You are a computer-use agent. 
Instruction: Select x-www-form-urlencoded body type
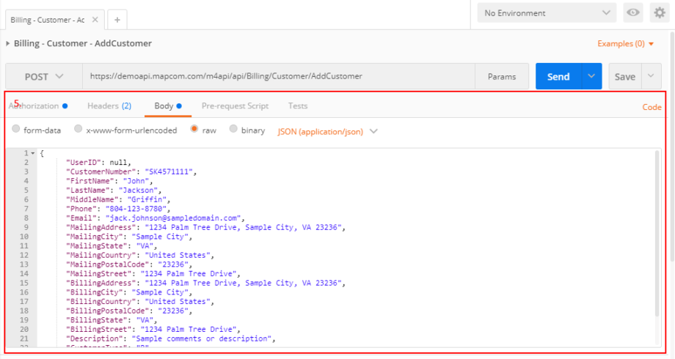click(x=79, y=130)
